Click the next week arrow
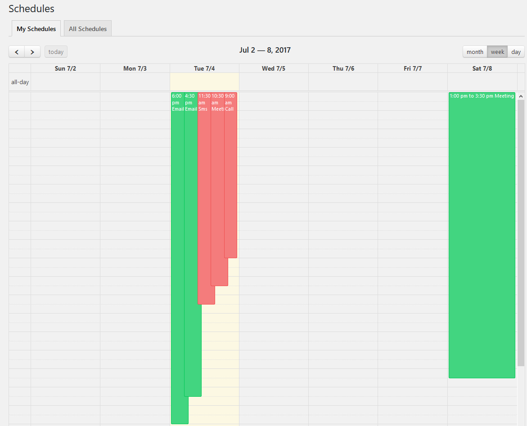Screen dimensions: 527x426 point(32,52)
